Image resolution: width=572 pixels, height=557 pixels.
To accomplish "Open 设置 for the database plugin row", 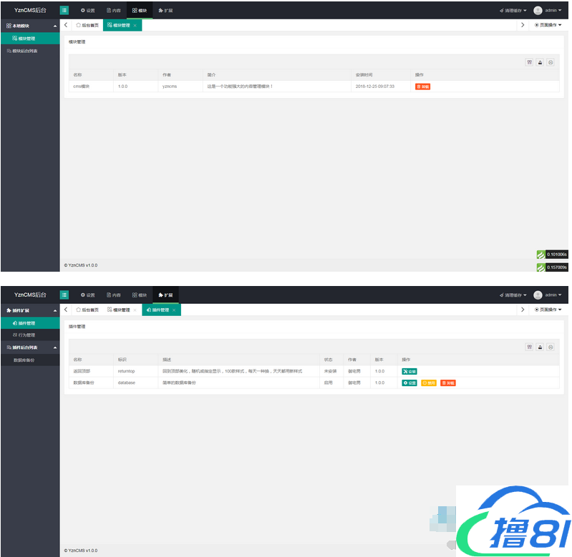I will [x=409, y=383].
